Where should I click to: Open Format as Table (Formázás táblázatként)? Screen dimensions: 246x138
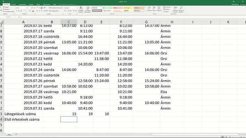point(88,9)
